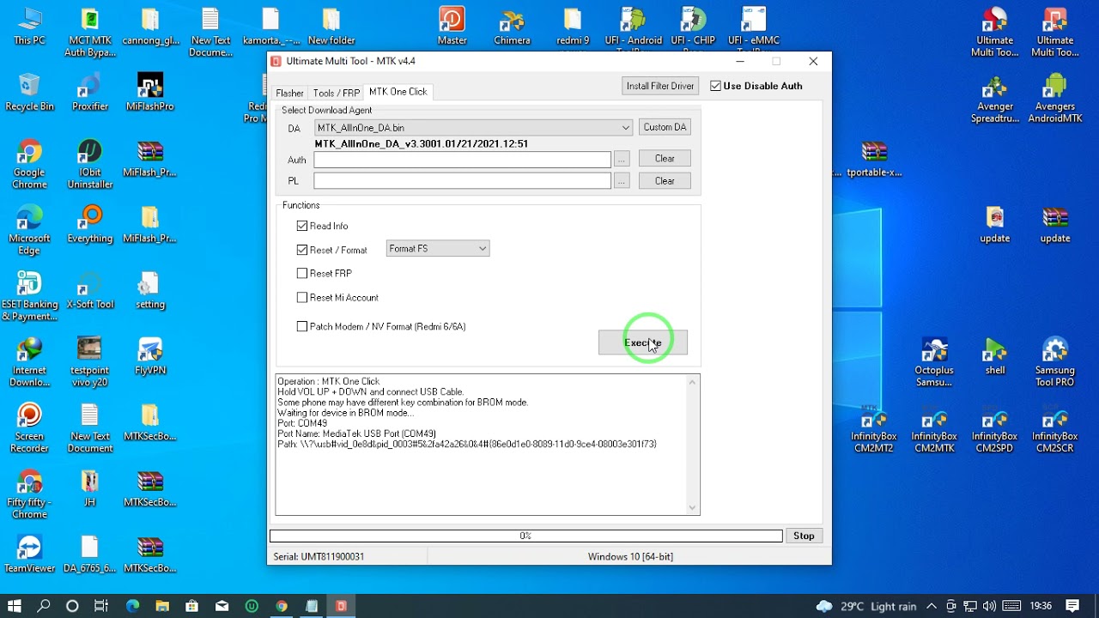Select the Chimera desktop icon
This screenshot has width=1099, height=618.
pyautogui.click(x=512, y=26)
